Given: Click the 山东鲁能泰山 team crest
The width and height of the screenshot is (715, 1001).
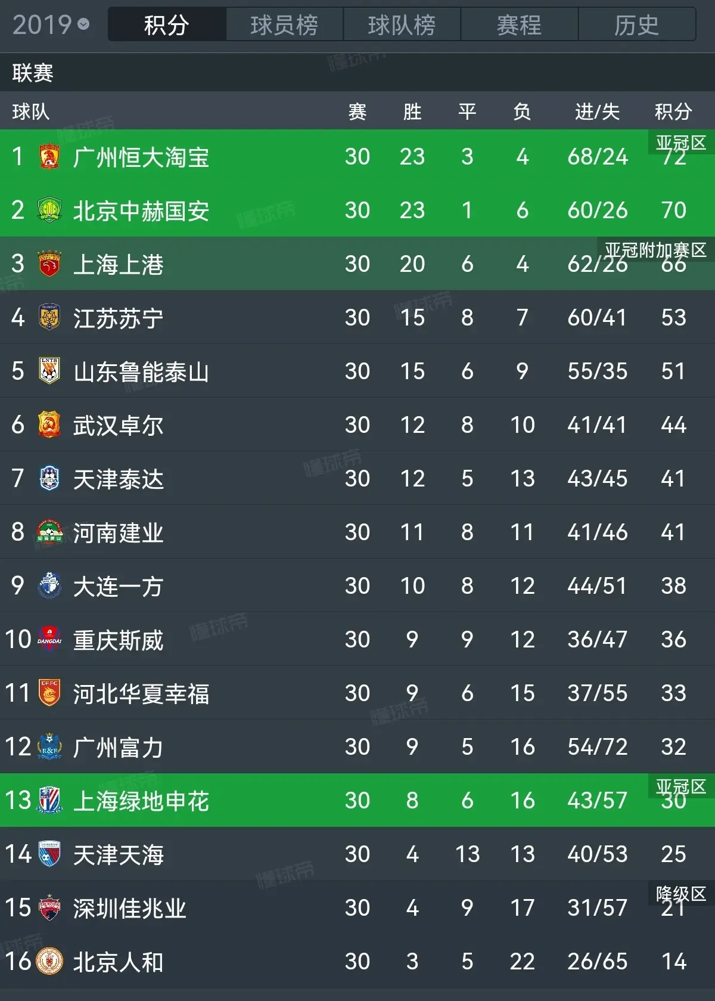Looking at the screenshot, I should [49, 371].
